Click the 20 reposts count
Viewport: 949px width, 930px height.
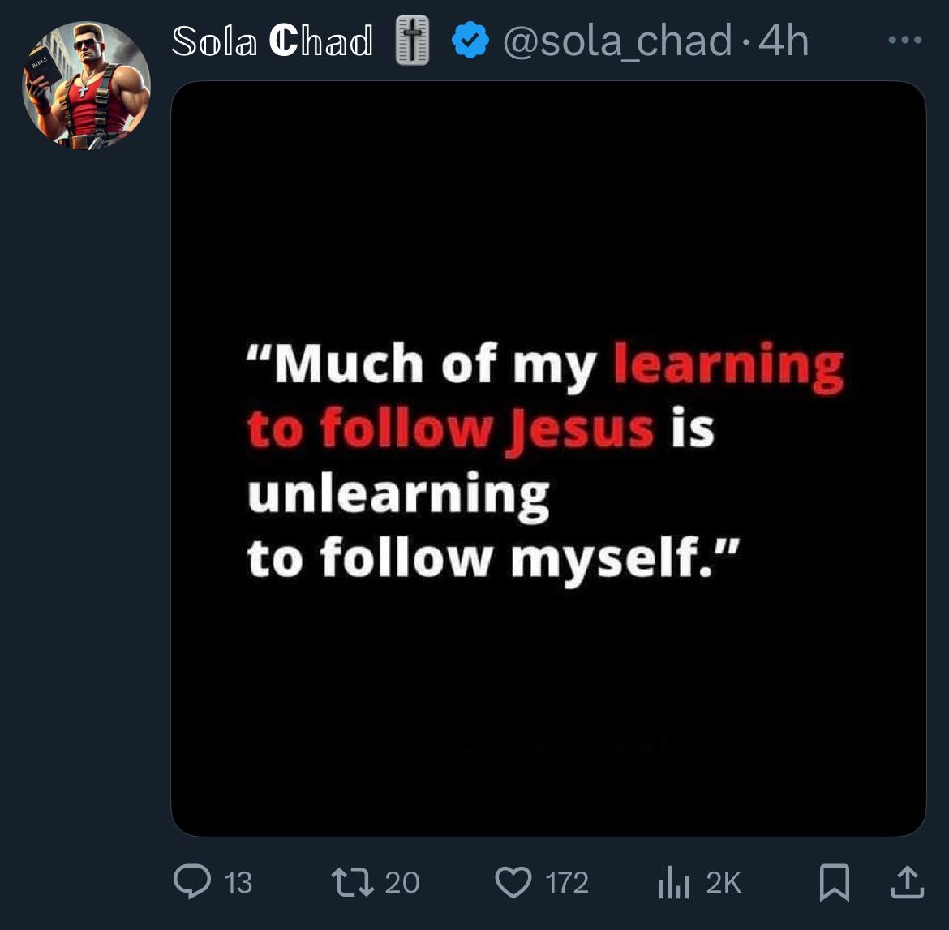click(401, 883)
